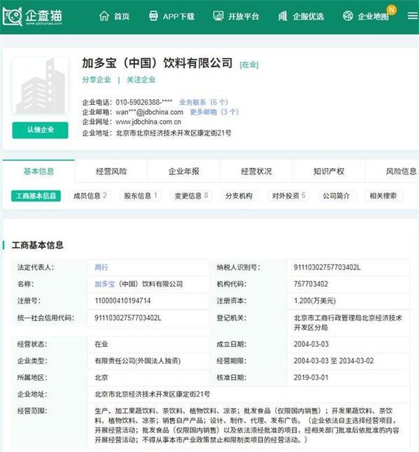Click the home icon beside 首页
The width and height of the screenshot is (419, 452).
[x=104, y=16]
